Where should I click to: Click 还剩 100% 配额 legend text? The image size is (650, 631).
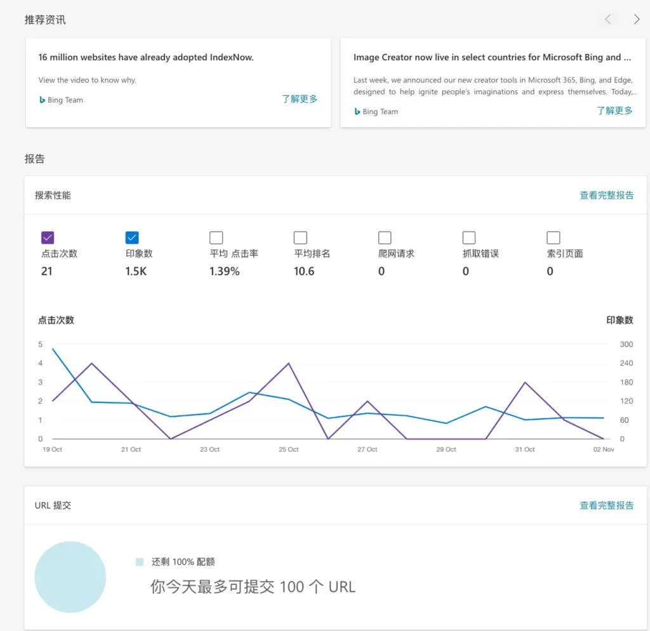point(183,562)
